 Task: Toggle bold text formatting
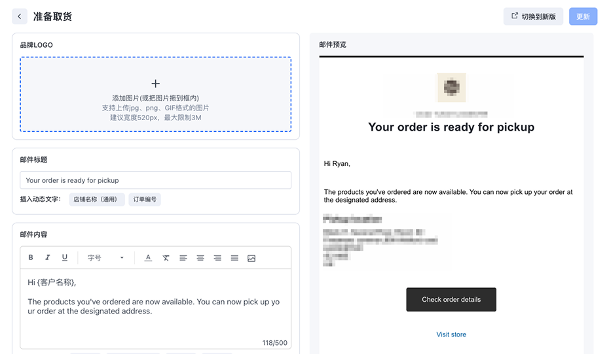pyautogui.click(x=31, y=258)
